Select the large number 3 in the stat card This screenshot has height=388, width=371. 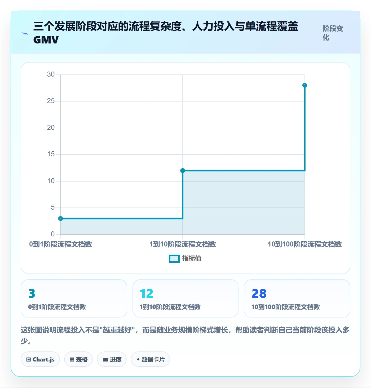[32, 294]
